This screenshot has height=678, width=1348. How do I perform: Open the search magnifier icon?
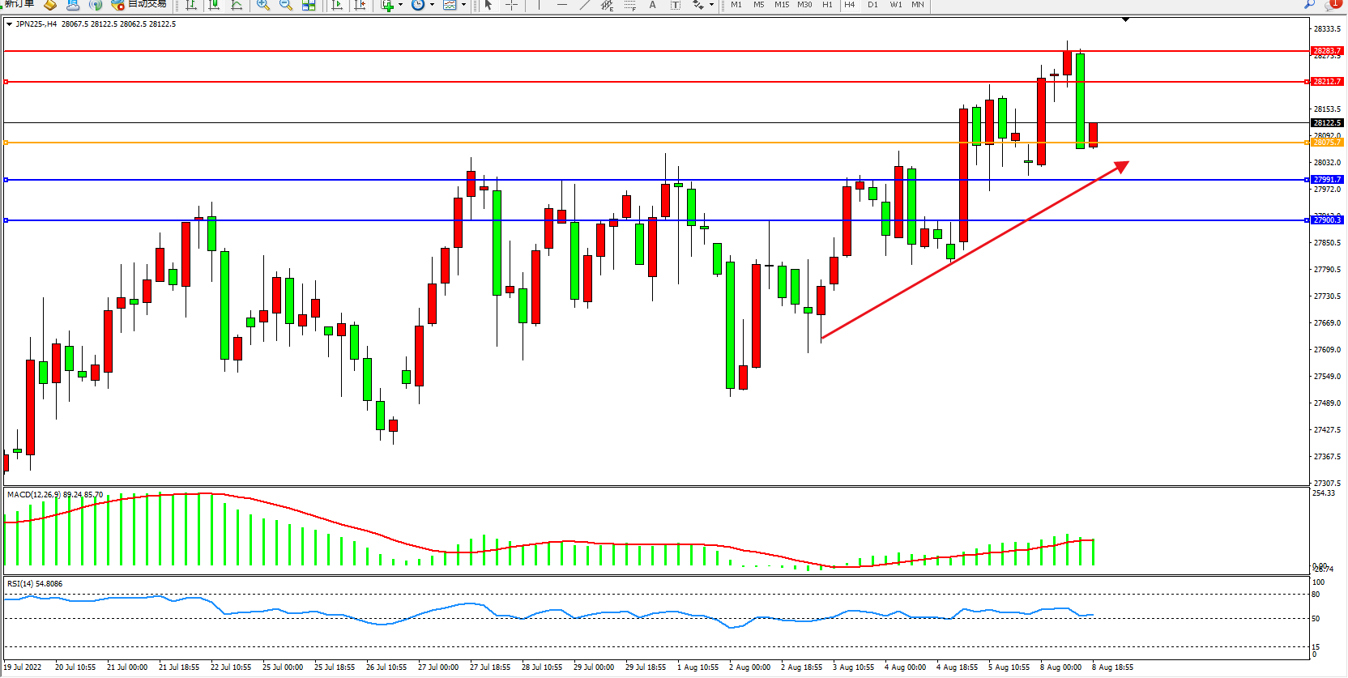(1309, 4)
